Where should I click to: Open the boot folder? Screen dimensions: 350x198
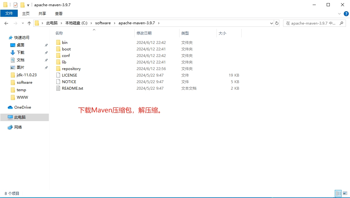pyautogui.click(x=66, y=49)
